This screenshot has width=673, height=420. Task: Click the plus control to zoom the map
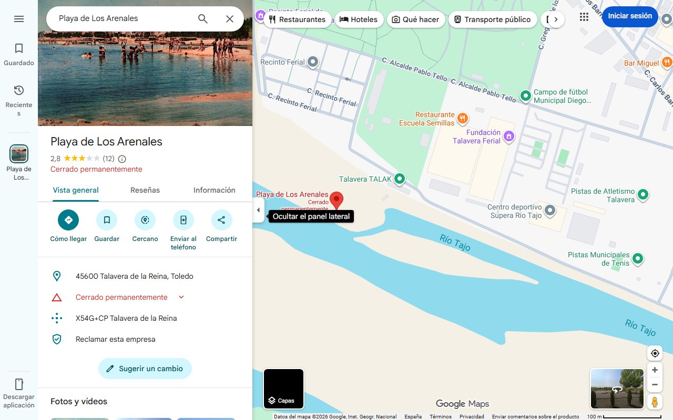[x=655, y=370]
